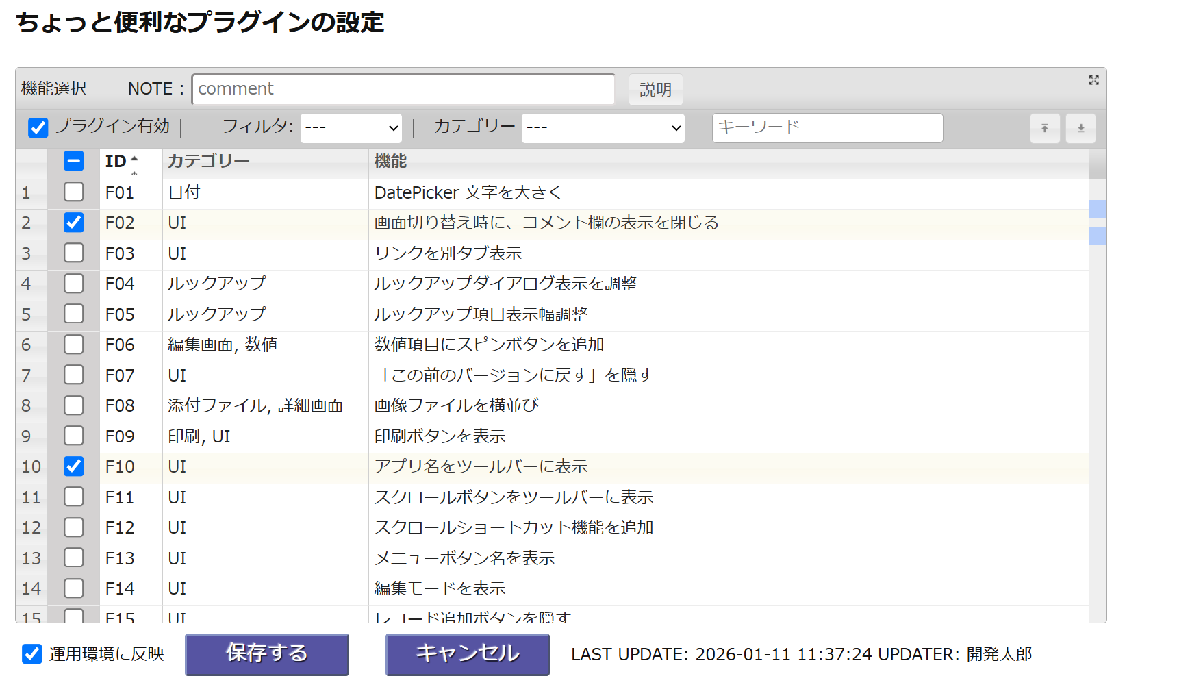Focus the NOTE comment input field

pos(403,89)
